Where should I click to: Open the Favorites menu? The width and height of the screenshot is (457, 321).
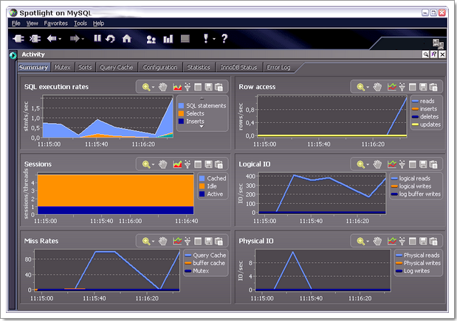click(x=55, y=24)
